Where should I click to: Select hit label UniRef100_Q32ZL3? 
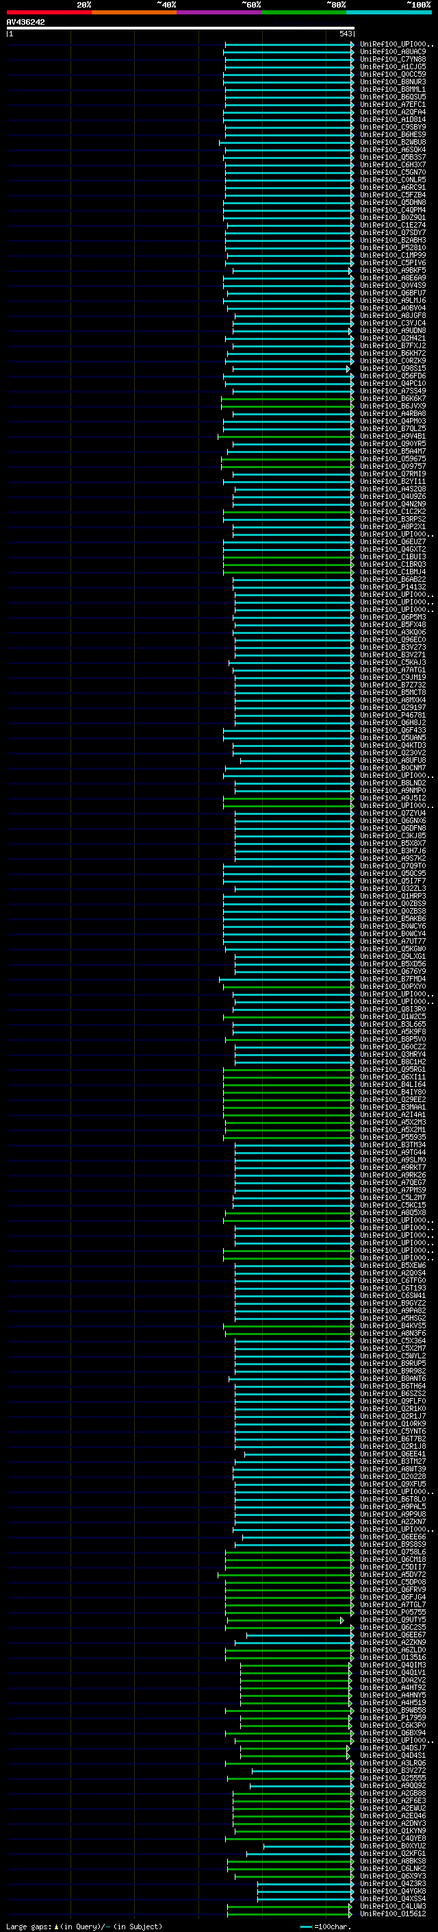(393, 888)
